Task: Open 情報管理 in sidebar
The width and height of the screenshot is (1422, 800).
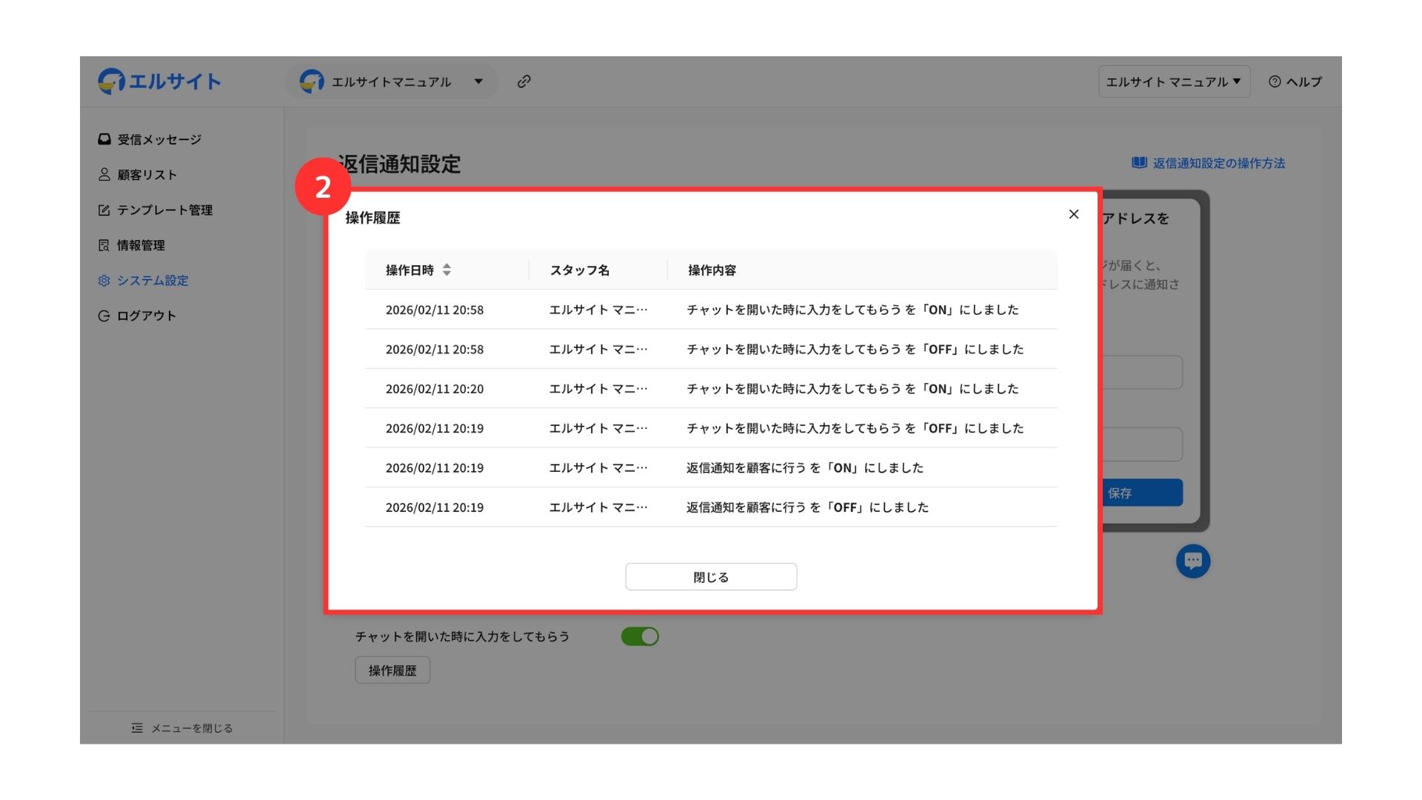Action: [141, 245]
